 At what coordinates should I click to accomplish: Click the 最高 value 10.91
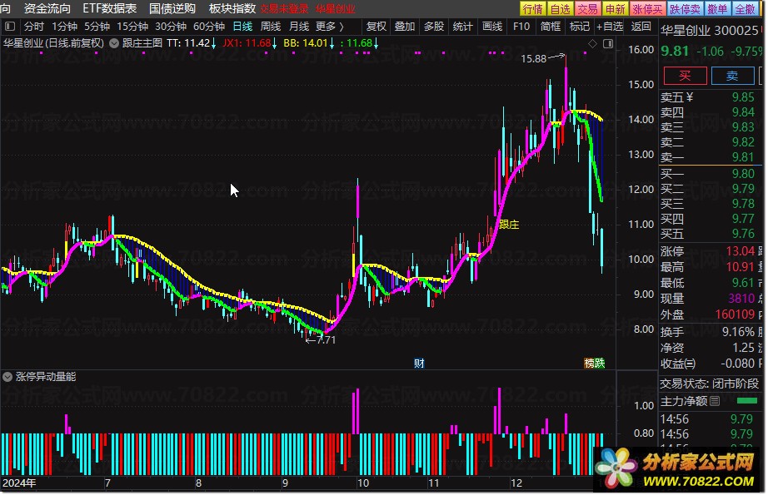coord(740,267)
